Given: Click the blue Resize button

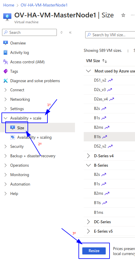Looking at the screenshot, I should click(x=94, y=251).
